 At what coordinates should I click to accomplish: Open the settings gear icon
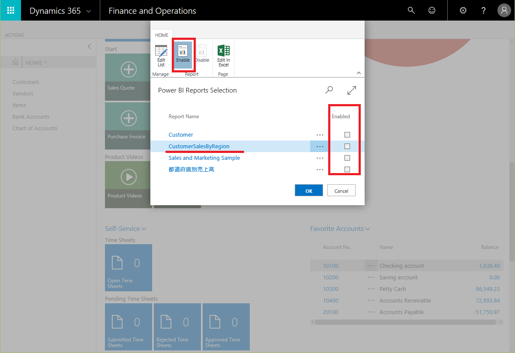463,10
